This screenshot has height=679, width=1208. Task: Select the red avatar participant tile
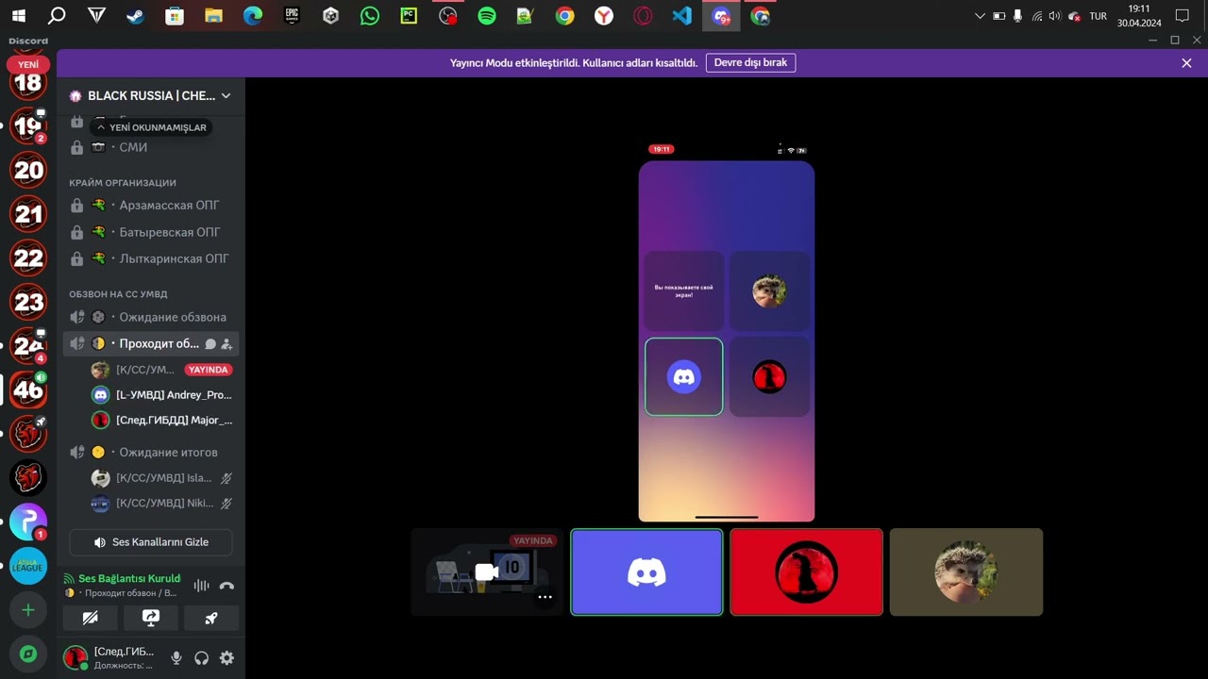pyautogui.click(x=806, y=572)
